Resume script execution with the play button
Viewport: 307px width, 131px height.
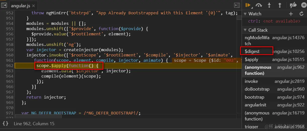[x=248, y=5]
